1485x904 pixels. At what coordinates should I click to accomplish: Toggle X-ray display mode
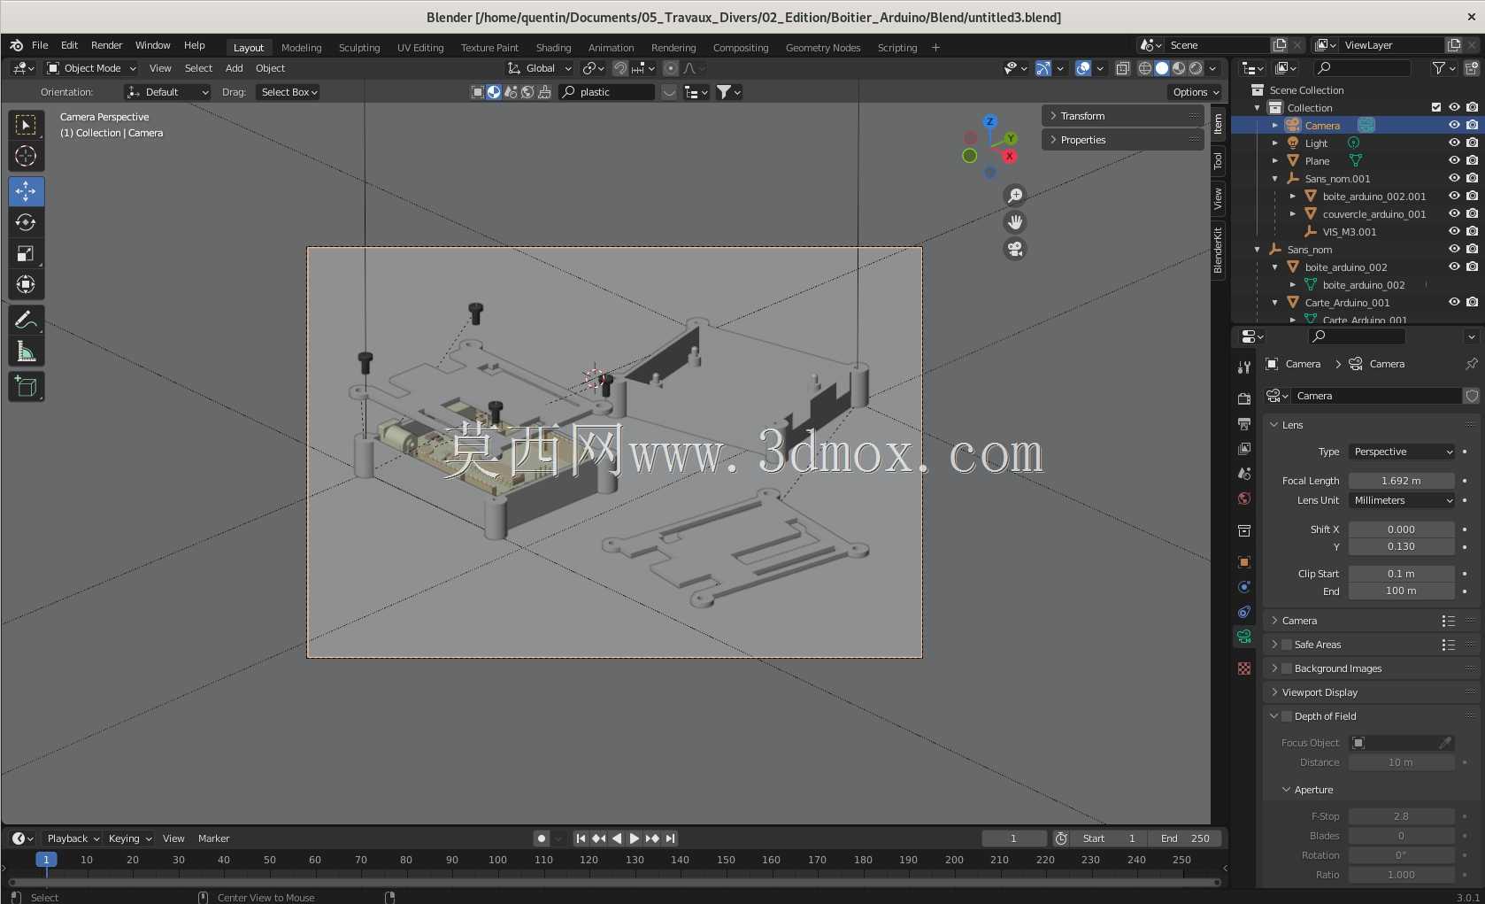tap(1122, 68)
